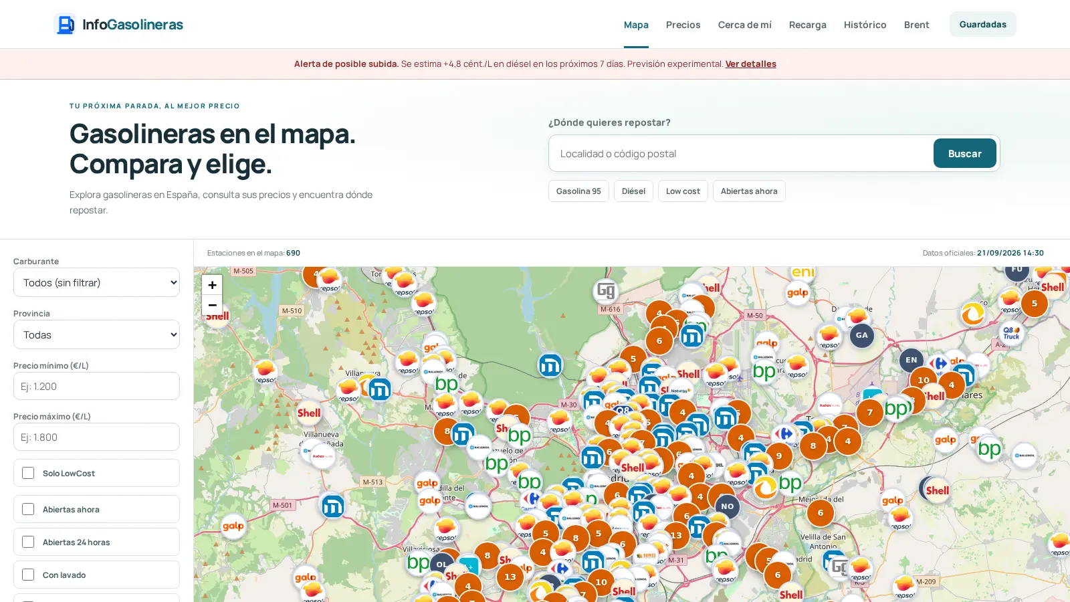Select blue marker next to Villanueva Repsol
The height and width of the screenshot is (602, 1070).
tap(379, 389)
